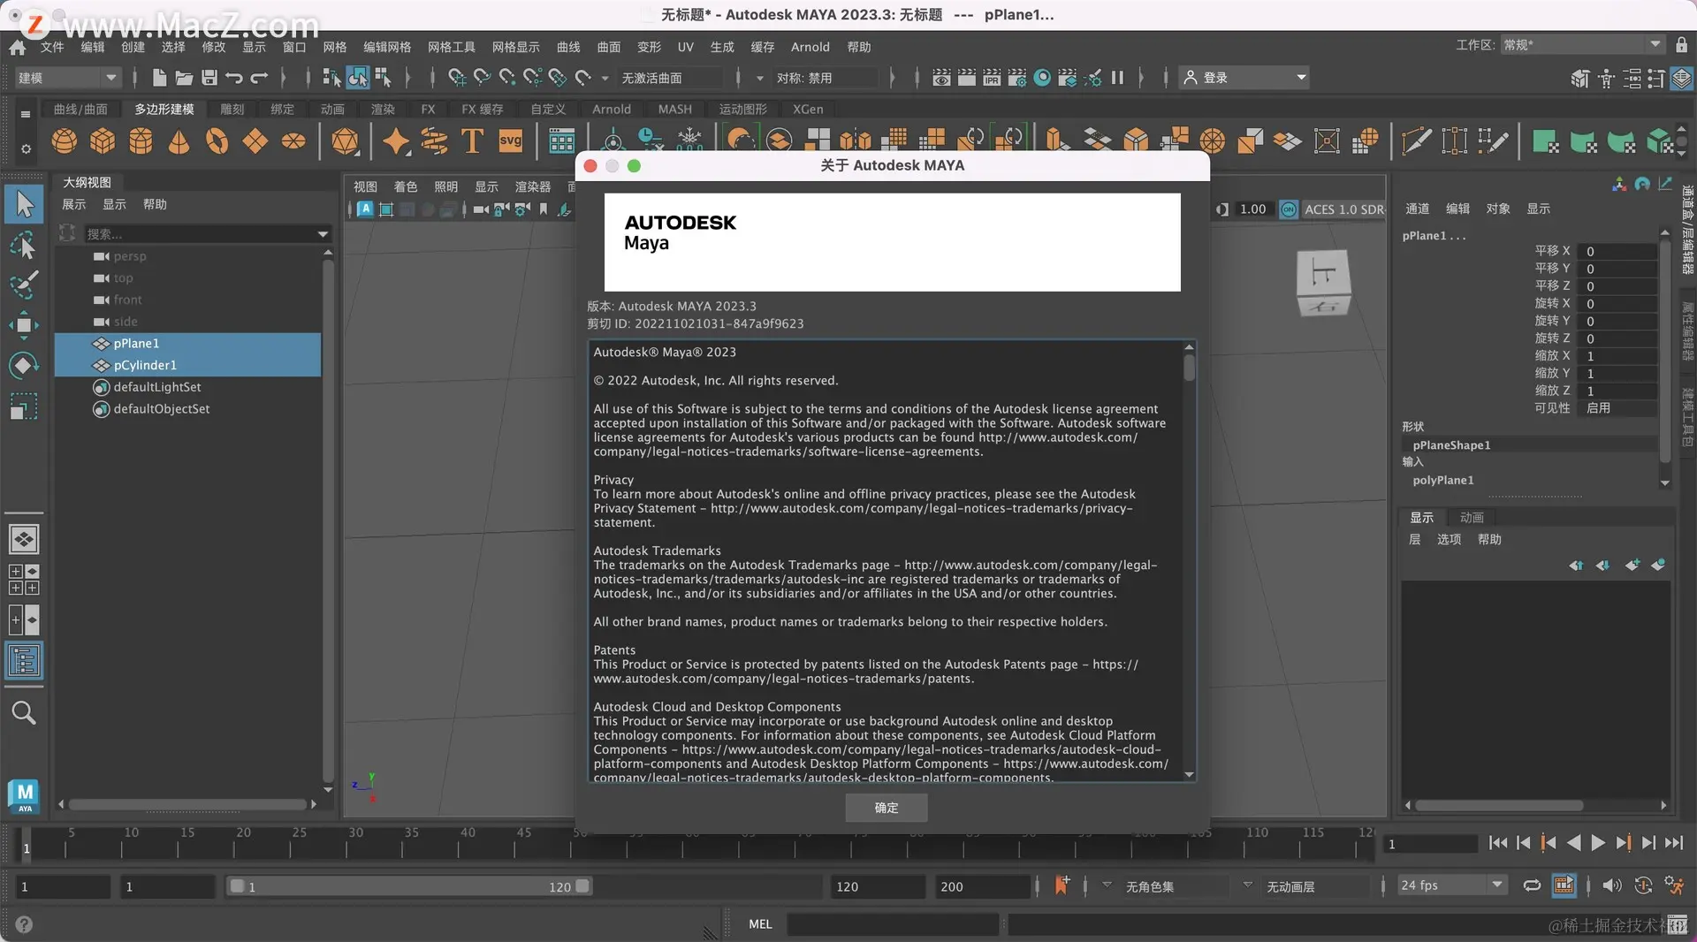Click the step back one key button
This screenshot has width=1697, height=942.
pos(1548,843)
